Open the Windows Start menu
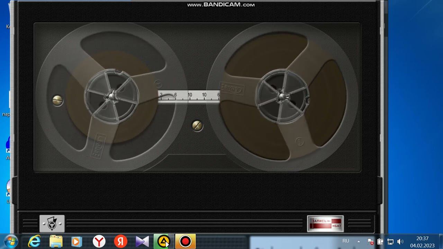 coord(11,241)
